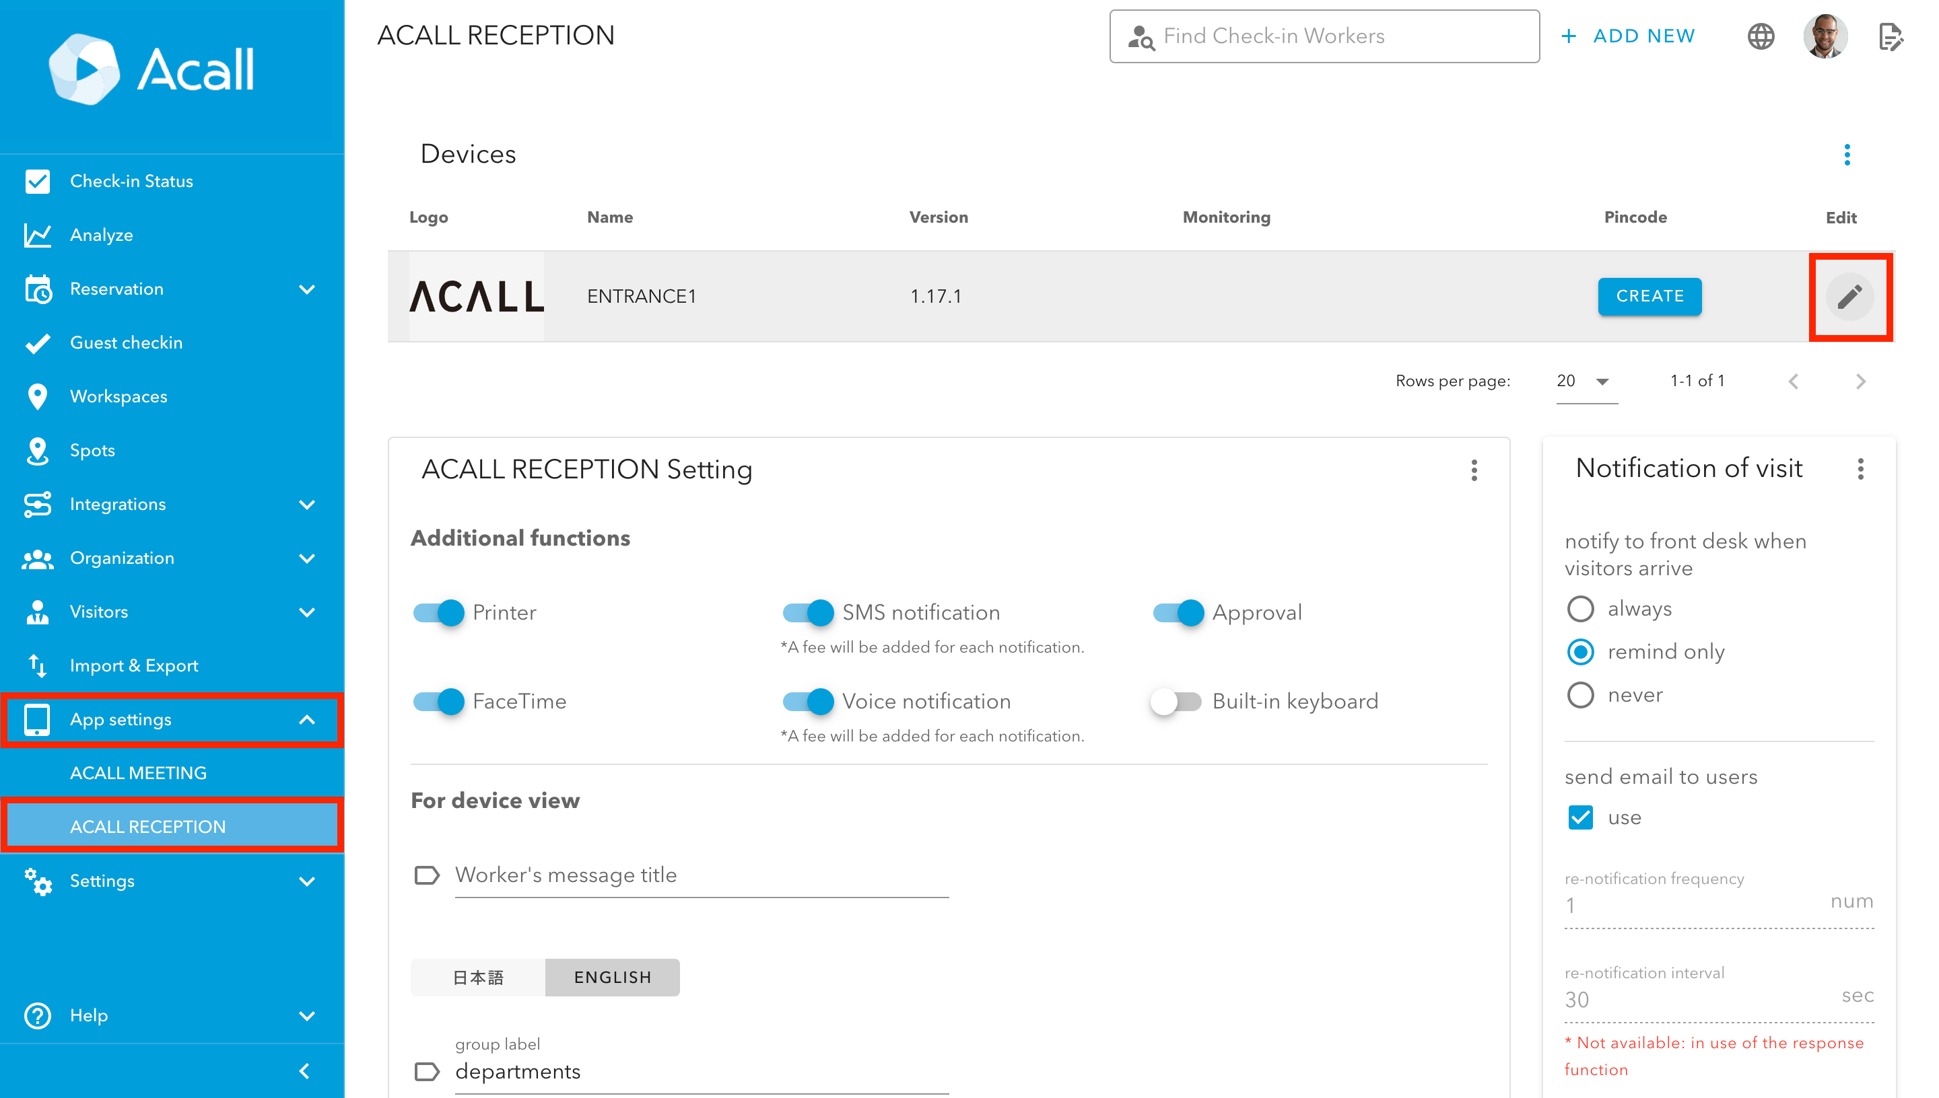Click the Worker's message title field
This screenshot has width=1939, height=1098.
pos(701,875)
